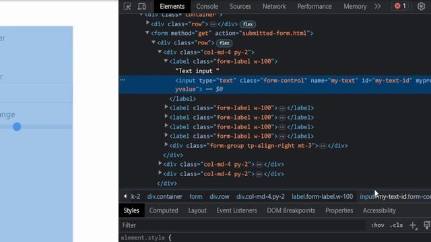Toggle the .cls class editor button
Viewport: 431px width, 242px height.
pyautogui.click(x=397, y=225)
